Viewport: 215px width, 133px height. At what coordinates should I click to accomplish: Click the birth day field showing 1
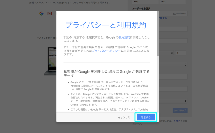click(x=181, y=53)
